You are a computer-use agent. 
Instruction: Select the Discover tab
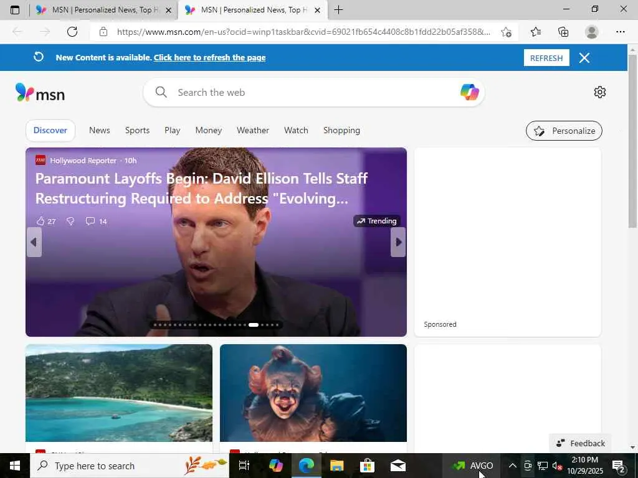pyautogui.click(x=50, y=131)
